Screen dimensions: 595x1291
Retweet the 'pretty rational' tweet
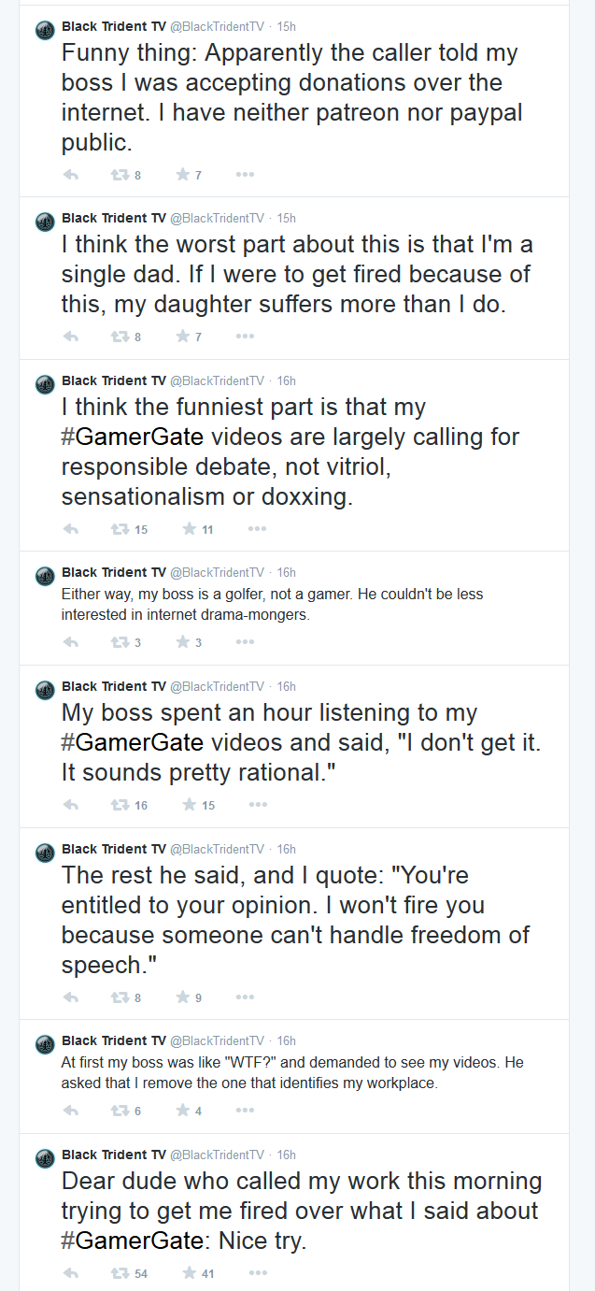120,805
